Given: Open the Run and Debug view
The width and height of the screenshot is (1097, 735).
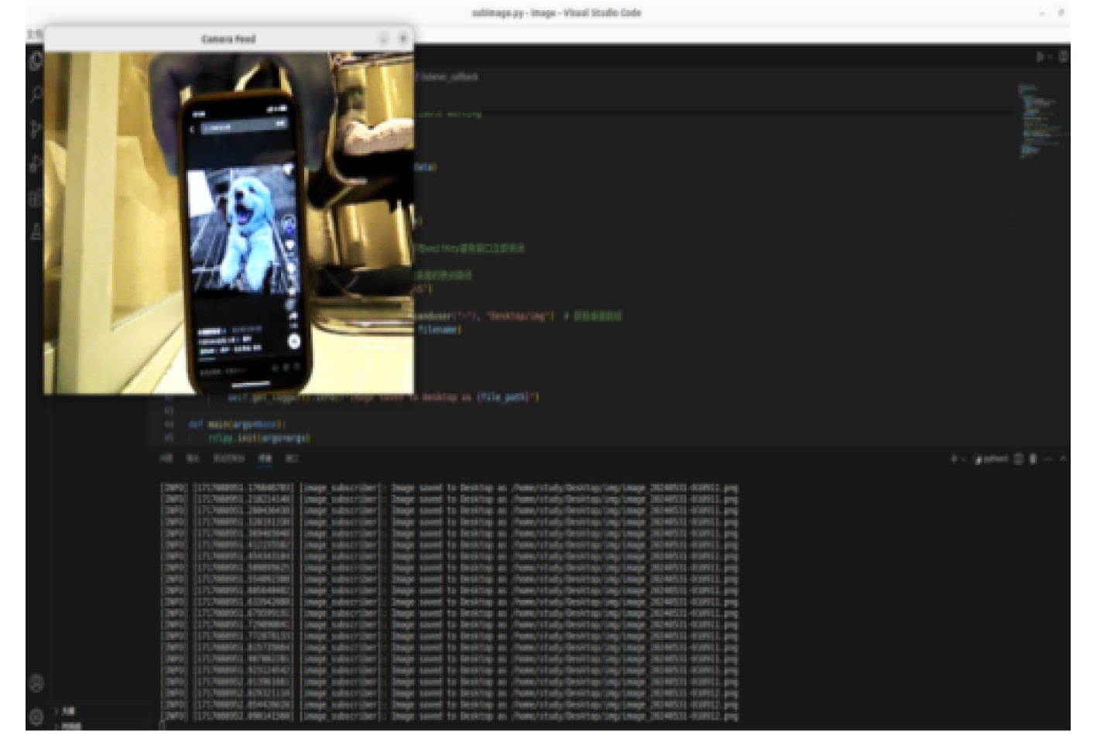Looking at the screenshot, I should (36, 162).
